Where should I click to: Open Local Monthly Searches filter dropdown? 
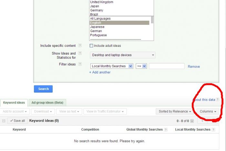pyautogui.click(x=112, y=66)
